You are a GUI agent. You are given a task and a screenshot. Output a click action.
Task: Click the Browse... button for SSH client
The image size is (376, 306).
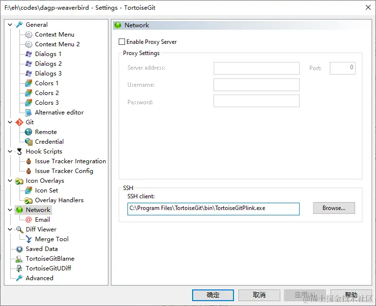coord(334,208)
